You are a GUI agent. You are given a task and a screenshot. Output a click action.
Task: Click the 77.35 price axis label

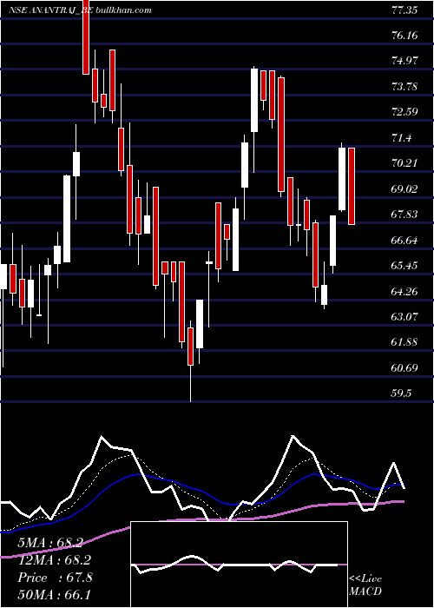[404, 10]
